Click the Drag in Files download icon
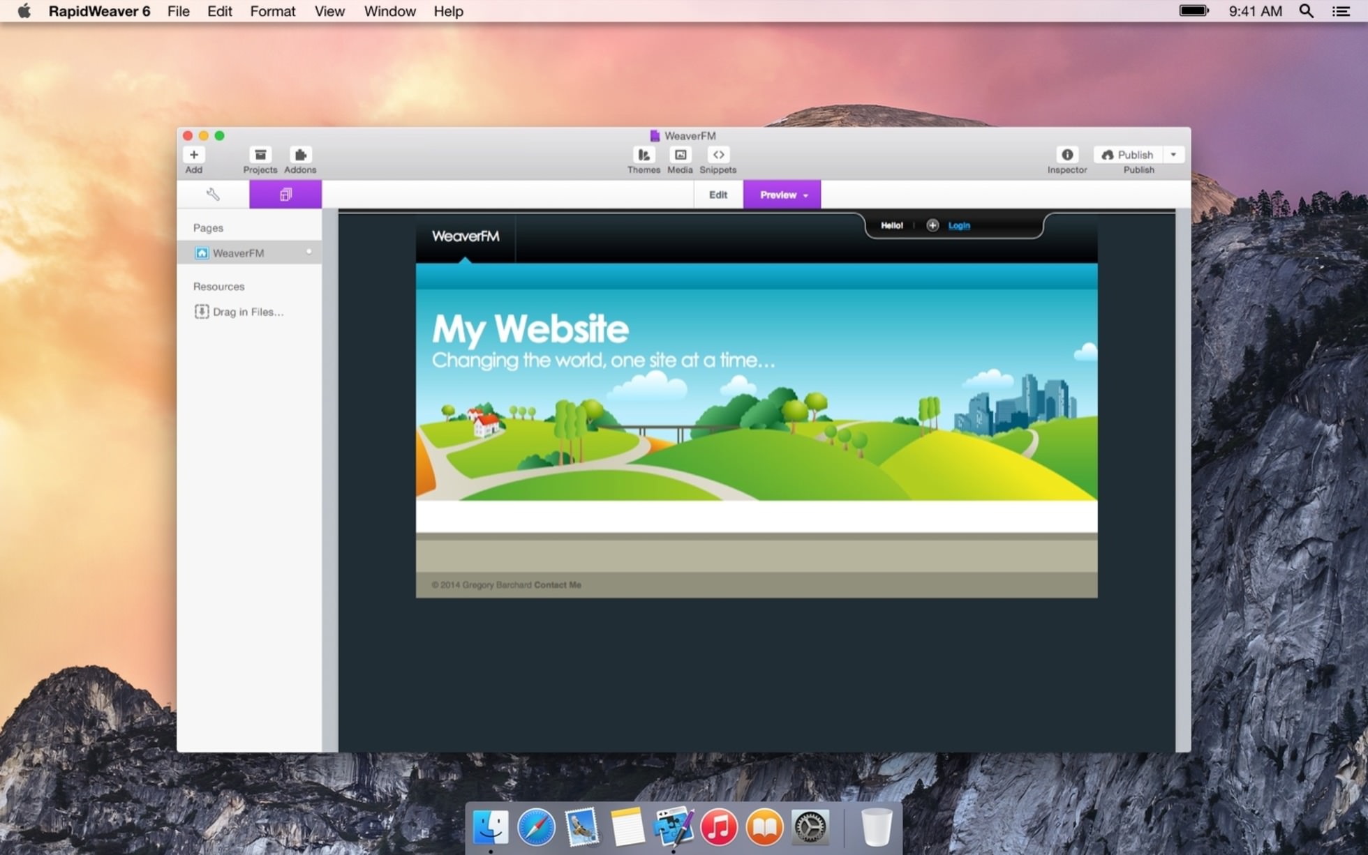 pyautogui.click(x=202, y=312)
